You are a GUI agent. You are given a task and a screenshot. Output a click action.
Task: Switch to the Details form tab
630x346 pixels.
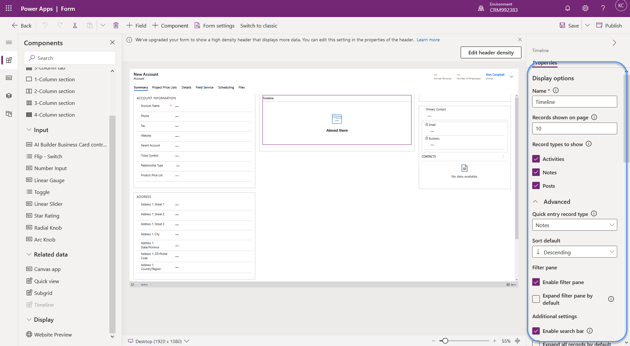[x=186, y=87]
